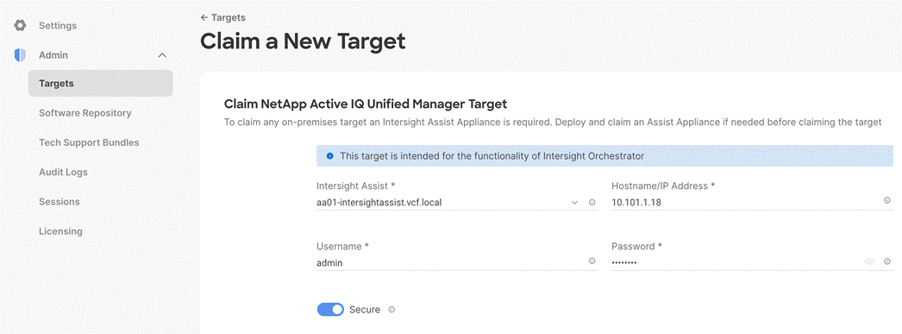The image size is (902, 334).
Task: Open the Licensing page
Action: tap(61, 231)
